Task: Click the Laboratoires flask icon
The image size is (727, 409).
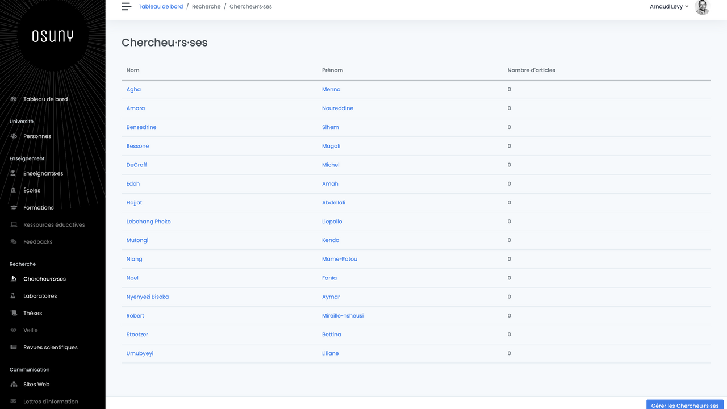Action: tap(14, 296)
